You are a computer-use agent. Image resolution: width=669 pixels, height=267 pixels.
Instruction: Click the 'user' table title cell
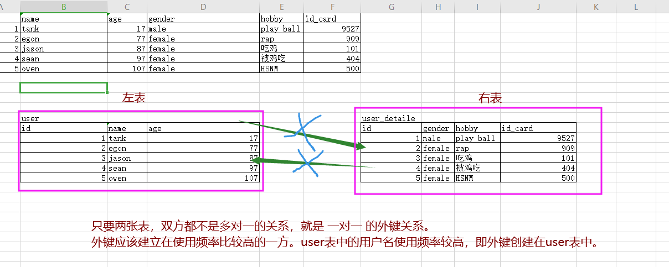[64, 118]
